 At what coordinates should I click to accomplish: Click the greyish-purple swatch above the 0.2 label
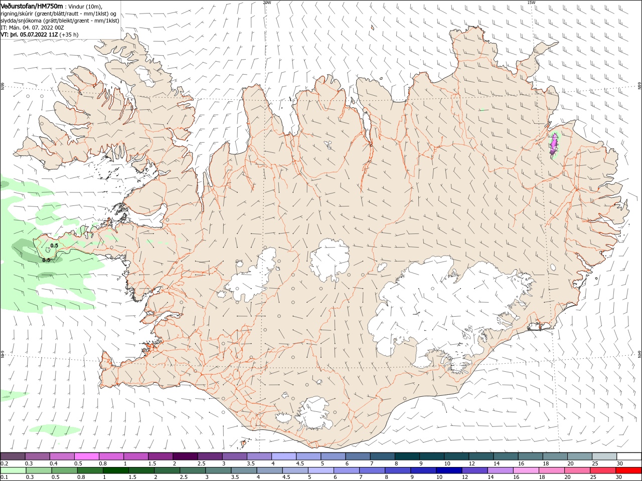click(x=13, y=456)
